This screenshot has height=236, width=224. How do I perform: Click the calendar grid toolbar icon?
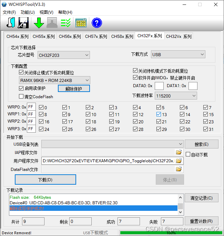[81, 23]
